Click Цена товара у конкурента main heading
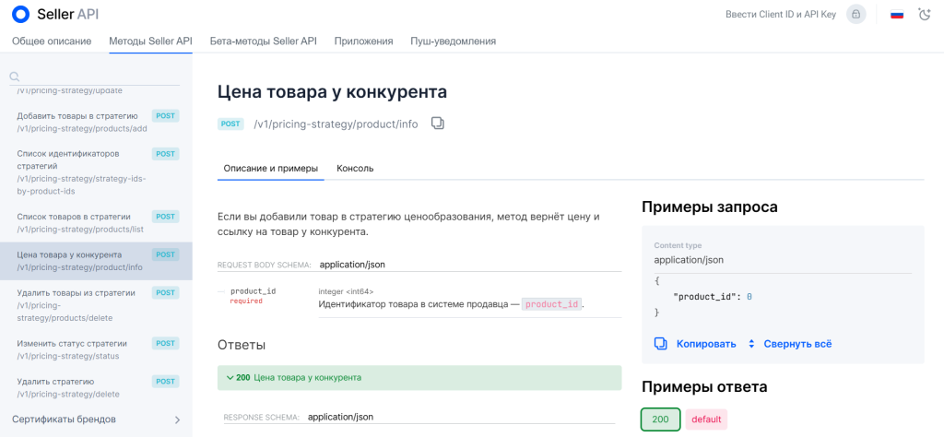 [x=332, y=92]
